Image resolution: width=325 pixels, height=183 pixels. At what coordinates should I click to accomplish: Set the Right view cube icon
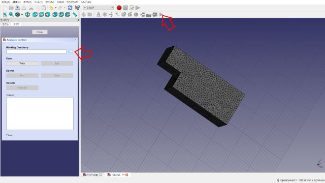coord(48,15)
